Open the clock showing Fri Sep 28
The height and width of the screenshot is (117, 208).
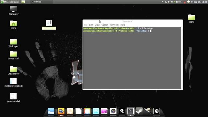pos(199,2)
